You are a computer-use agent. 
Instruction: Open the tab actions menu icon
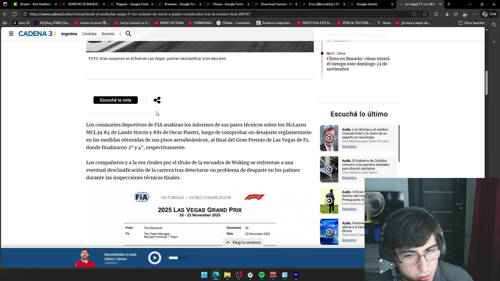[x=5, y=4]
